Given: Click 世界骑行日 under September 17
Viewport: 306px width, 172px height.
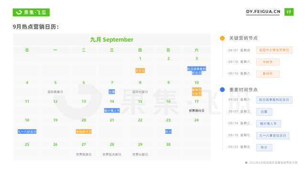Looking at the screenshot, I should pos(197,111).
